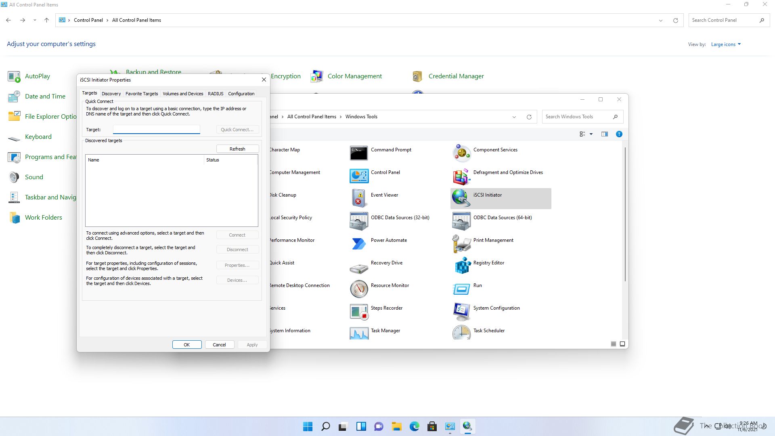Viewport: 775px width, 436px height.
Task: Open the Power Automate icon
Action: pos(359,243)
